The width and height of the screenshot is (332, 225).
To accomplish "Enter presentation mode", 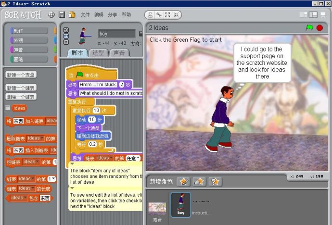I will click(x=323, y=14).
